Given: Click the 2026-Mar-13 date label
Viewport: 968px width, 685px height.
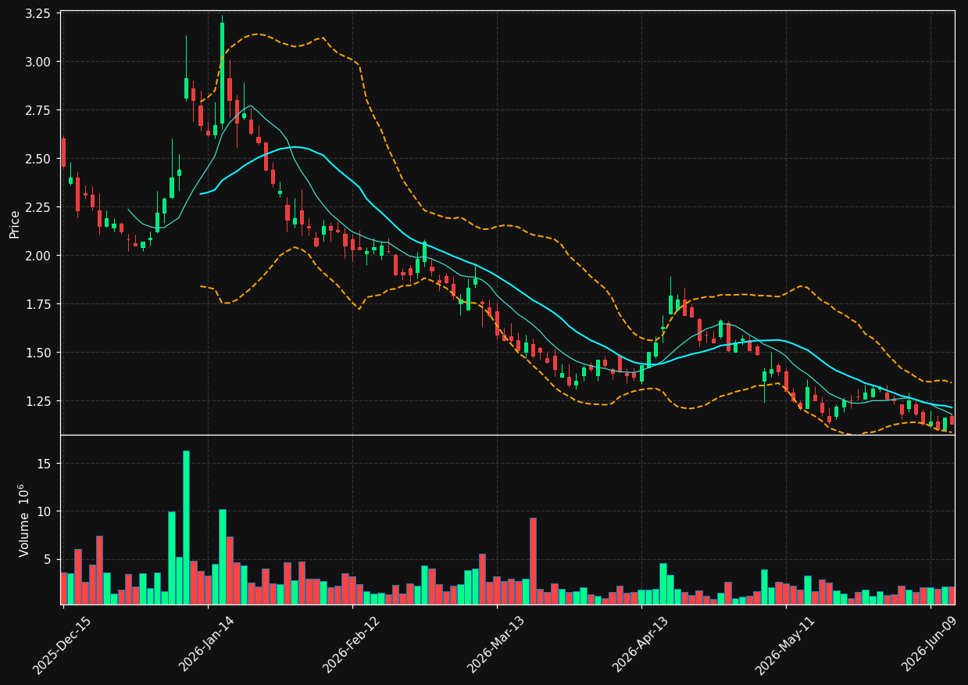Looking at the screenshot, I should [494, 646].
